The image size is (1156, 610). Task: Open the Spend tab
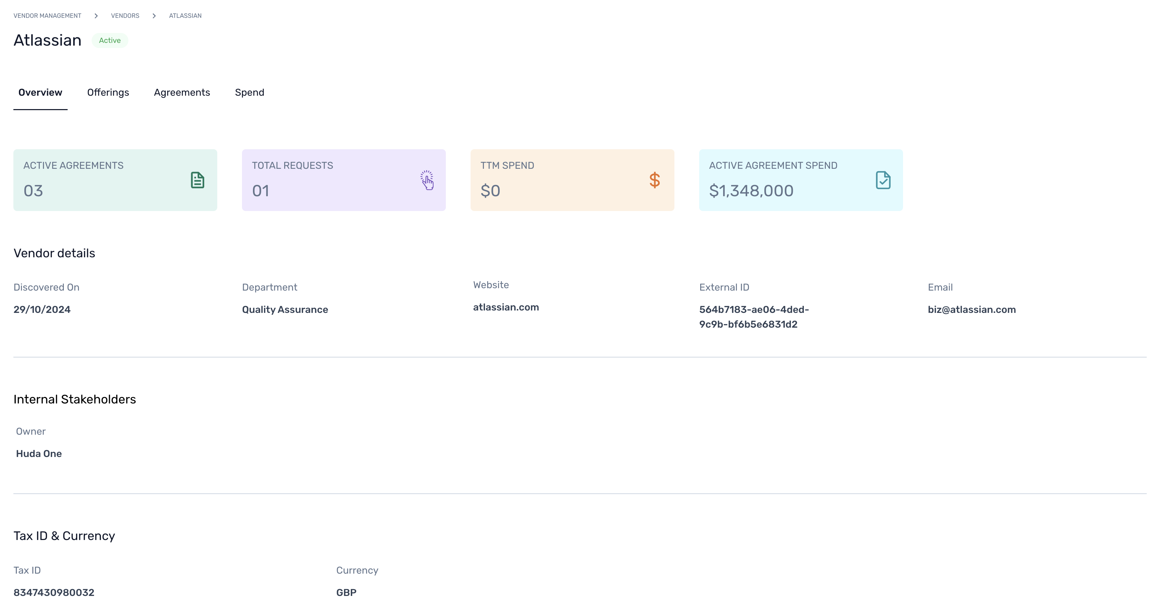250,92
